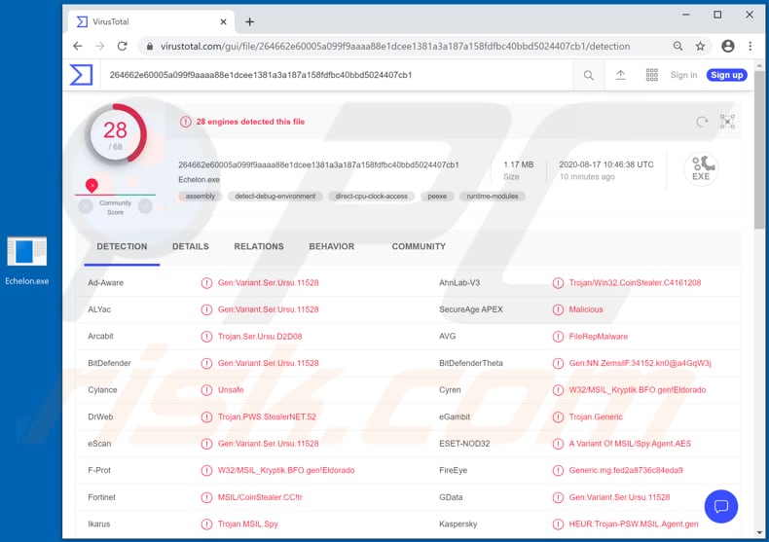Click the peexe tag
This screenshot has width=769, height=542.
click(x=437, y=196)
